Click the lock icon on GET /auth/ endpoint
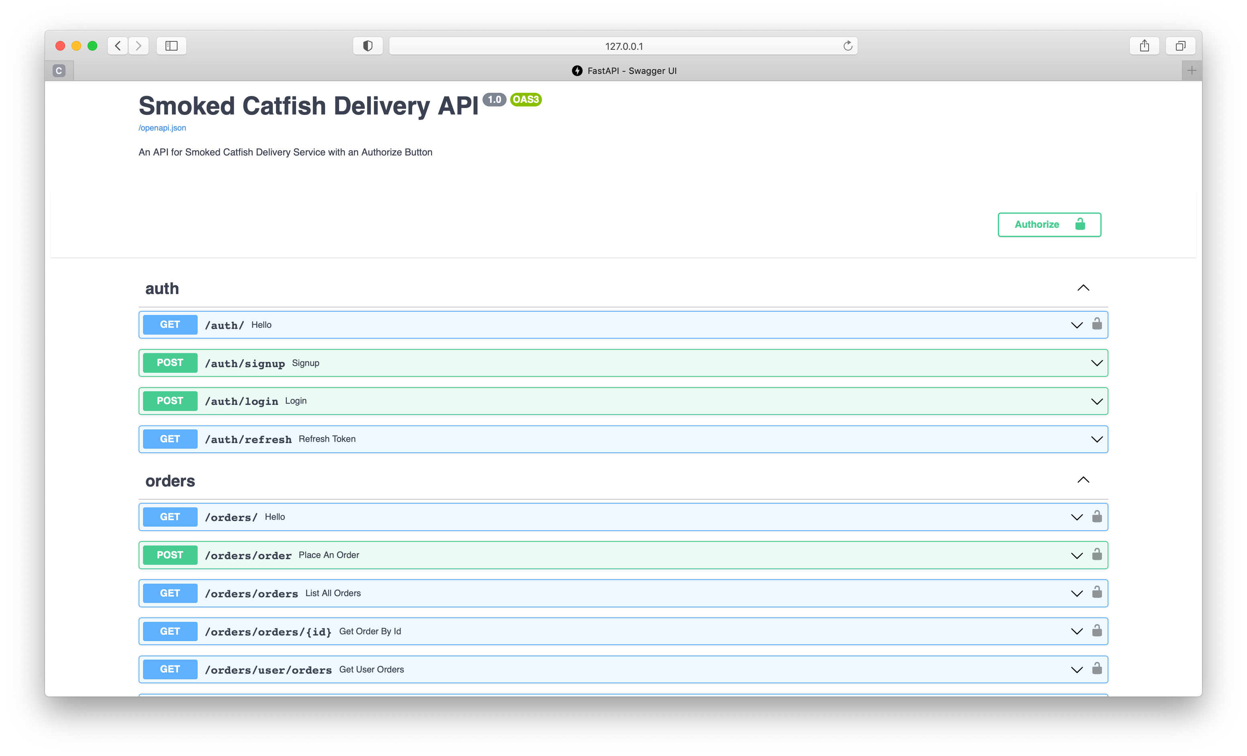 tap(1097, 324)
